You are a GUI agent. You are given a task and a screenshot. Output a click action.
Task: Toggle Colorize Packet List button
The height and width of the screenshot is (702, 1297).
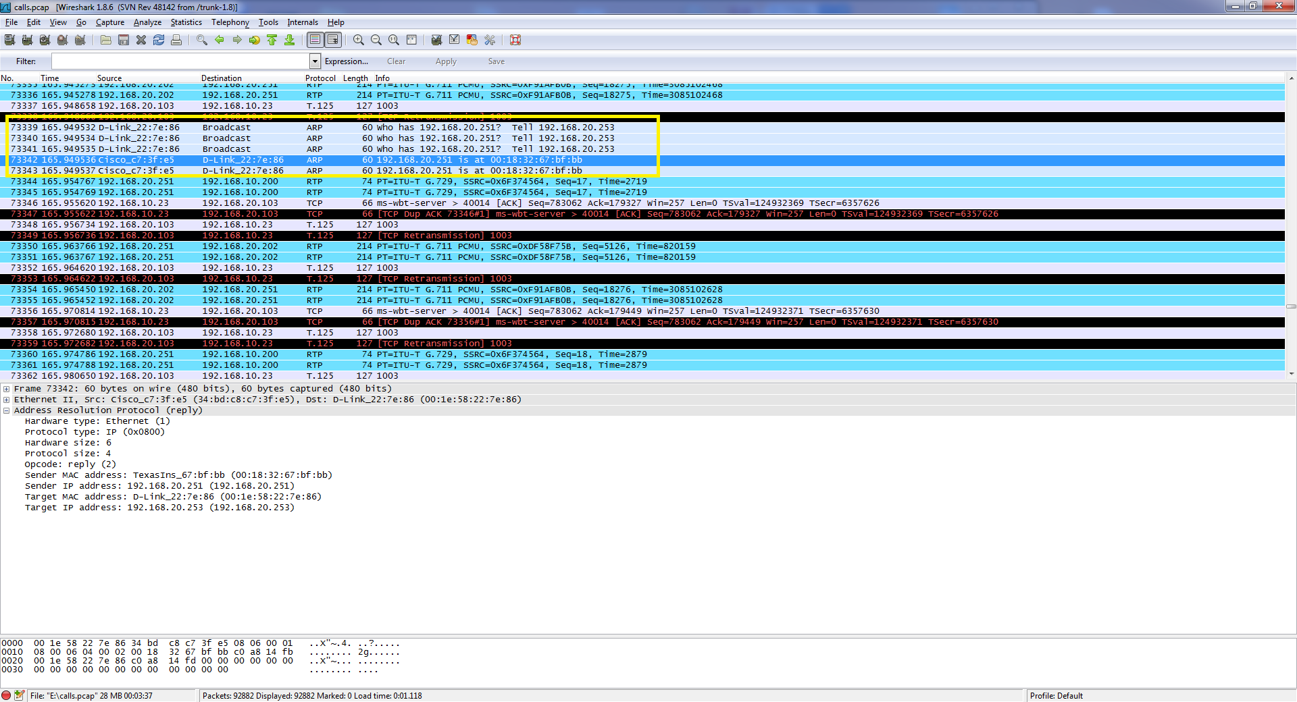click(315, 40)
